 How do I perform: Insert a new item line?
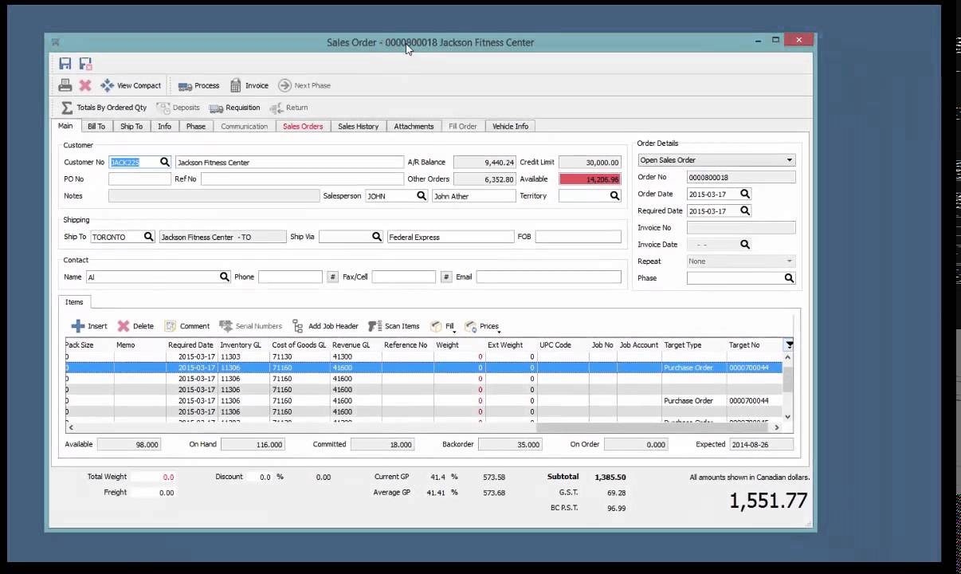click(x=89, y=326)
